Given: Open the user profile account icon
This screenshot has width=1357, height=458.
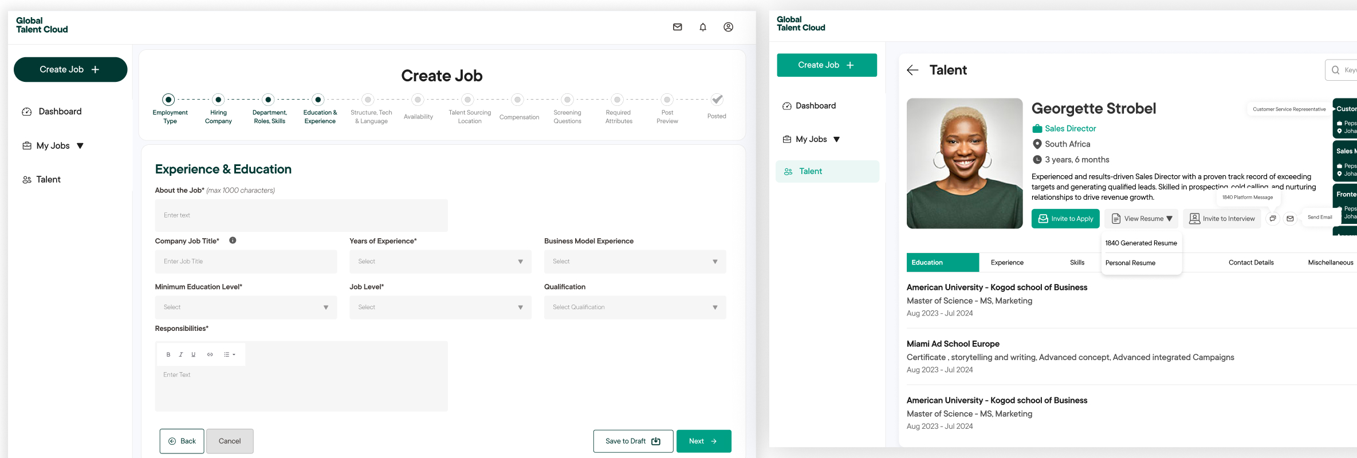Looking at the screenshot, I should pos(728,27).
